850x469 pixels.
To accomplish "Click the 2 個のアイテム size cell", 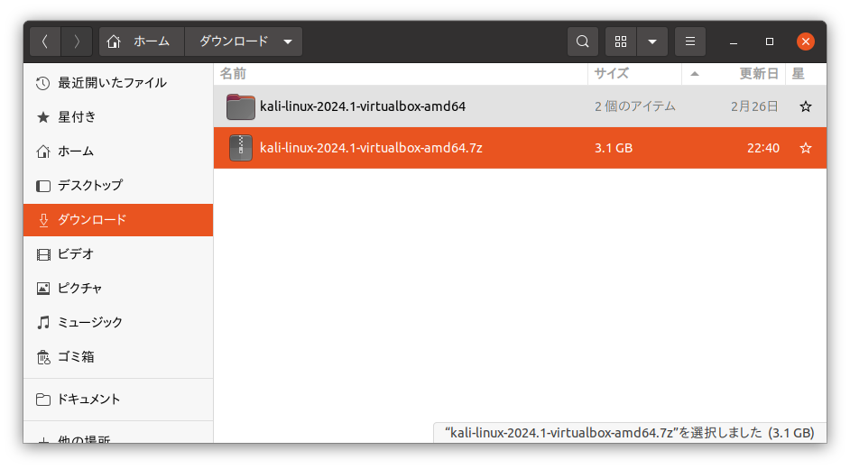I will [634, 106].
